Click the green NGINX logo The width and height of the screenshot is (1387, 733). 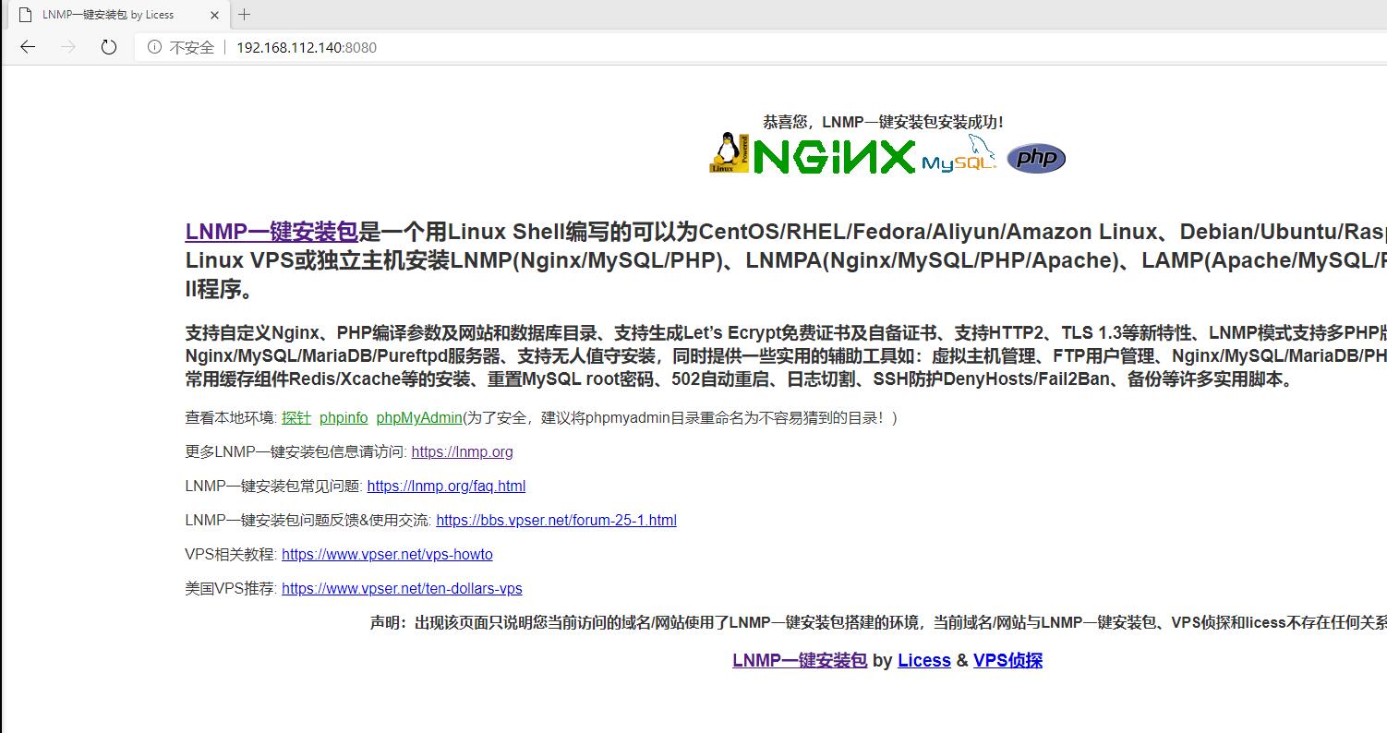coord(833,156)
